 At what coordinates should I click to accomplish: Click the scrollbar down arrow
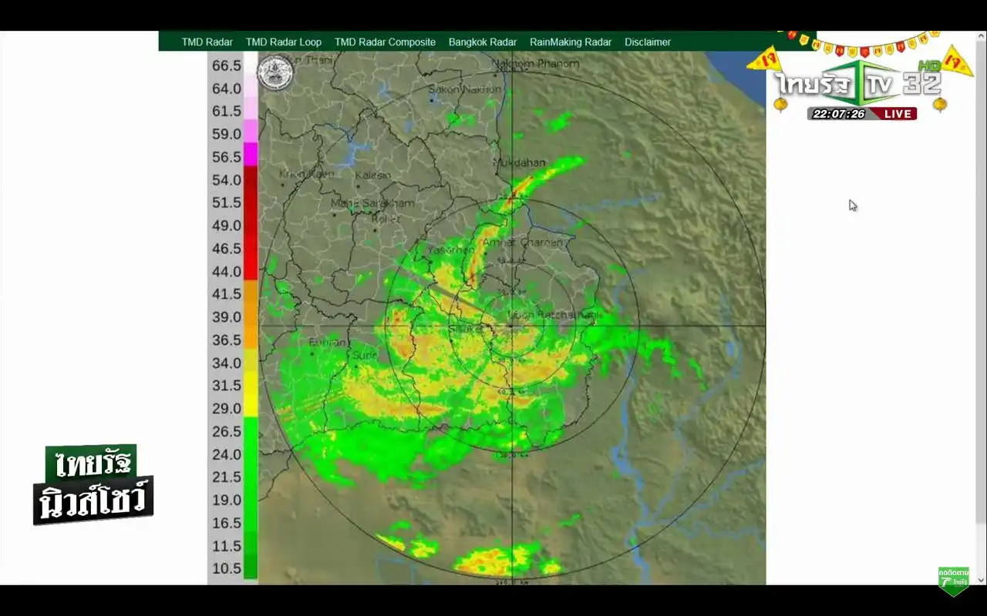[981, 579]
